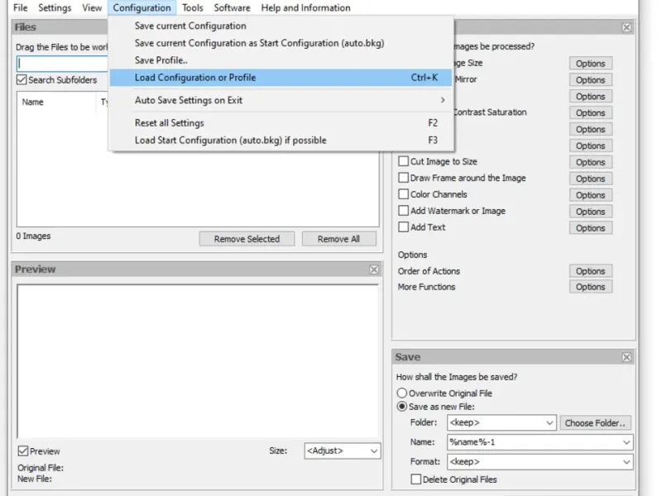The width and height of the screenshot is (662, 496).
Task: Select Save current Configuration
Action: tap(281, 26)
